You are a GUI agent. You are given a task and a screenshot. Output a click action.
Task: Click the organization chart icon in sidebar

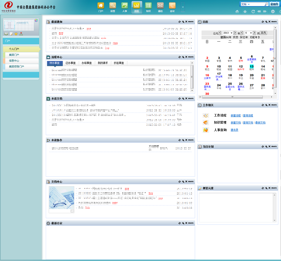[x=21, y=34]
